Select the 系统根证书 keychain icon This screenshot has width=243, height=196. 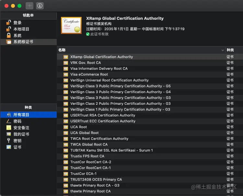tap(9, 42)
